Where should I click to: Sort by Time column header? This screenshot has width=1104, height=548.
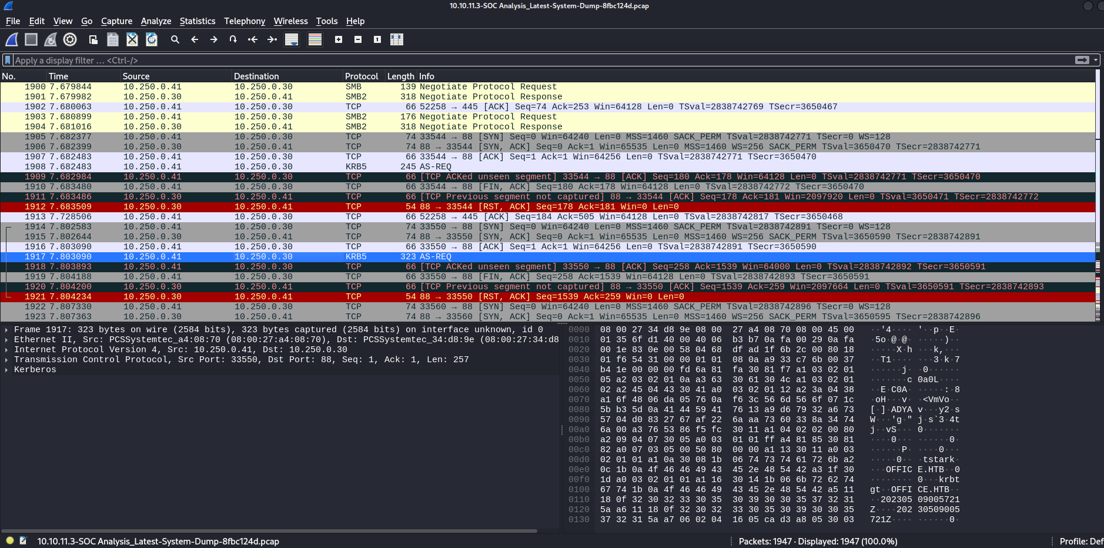point(83,76)
